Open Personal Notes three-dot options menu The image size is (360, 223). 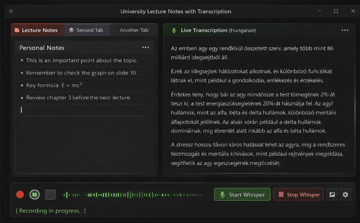pos(145,48)
